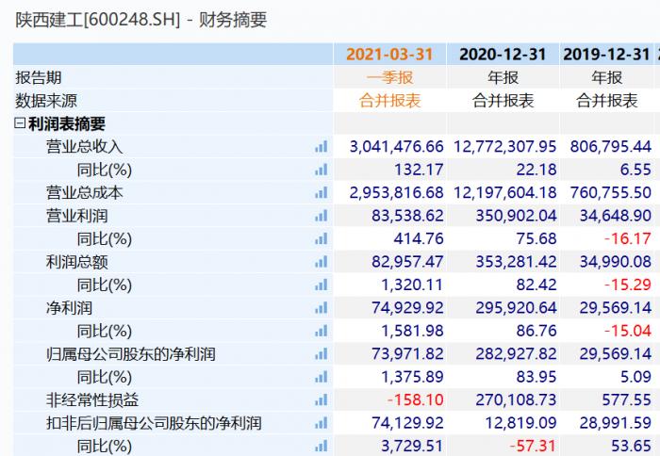Image resolution: width=660 pixels, height=456 pixels.
Task: Click operating profit value 83,538.62
Action: pyautogui.click(x=407, y=216)
